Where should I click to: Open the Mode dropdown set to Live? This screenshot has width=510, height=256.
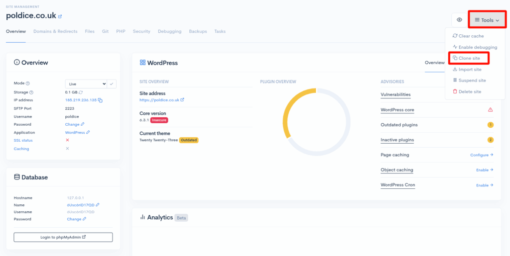coord(86,84)
